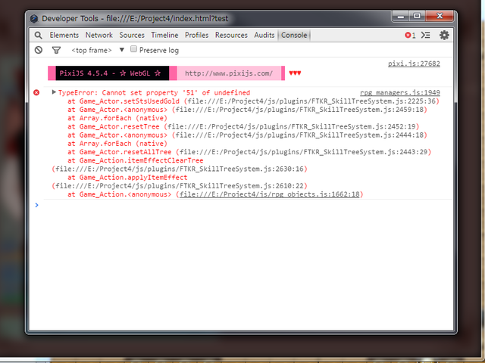Click the magnifier search icon in toolbar

pyautogui.click(x=39, y=36)
